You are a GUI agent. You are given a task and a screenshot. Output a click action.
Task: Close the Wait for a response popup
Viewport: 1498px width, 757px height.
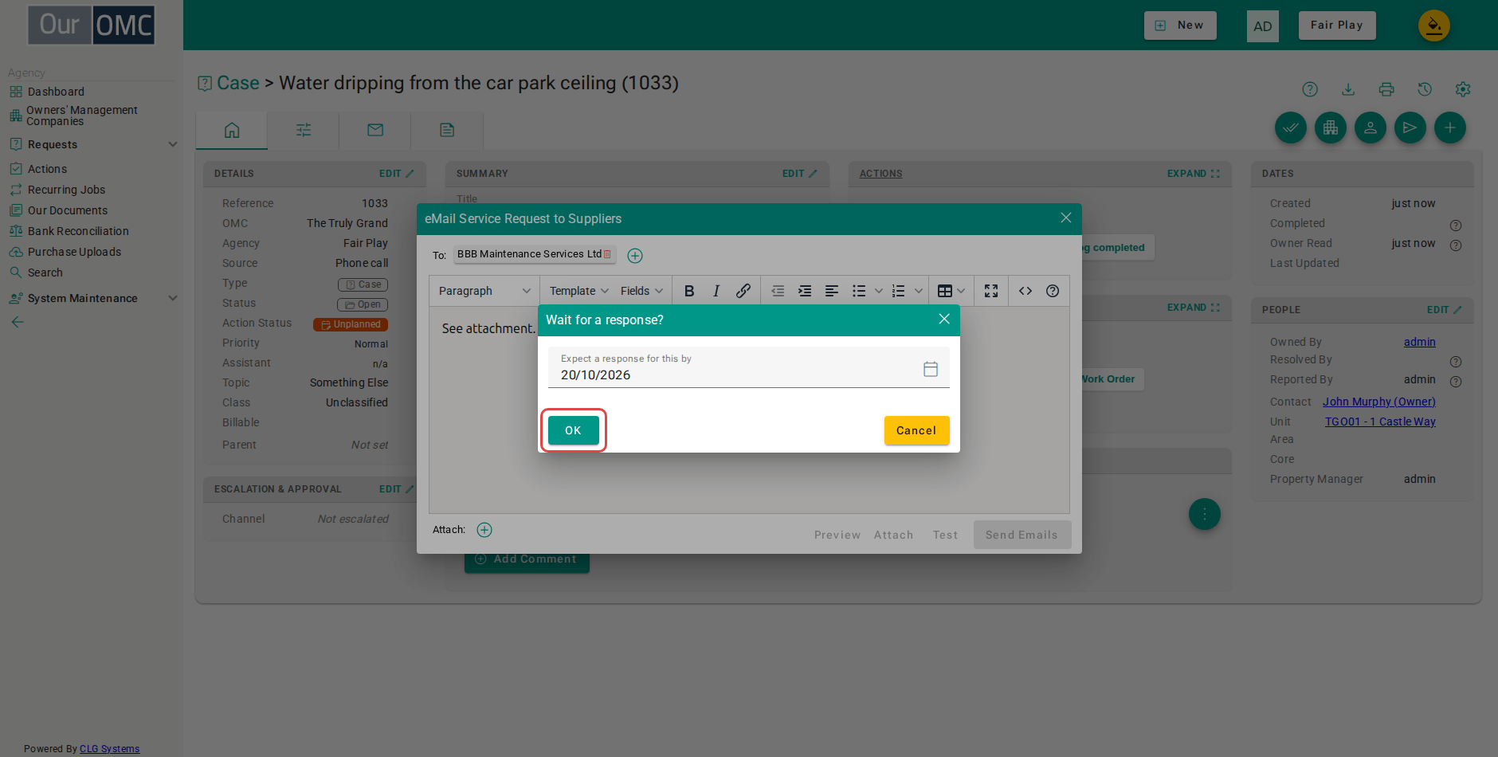pos(944,319)
